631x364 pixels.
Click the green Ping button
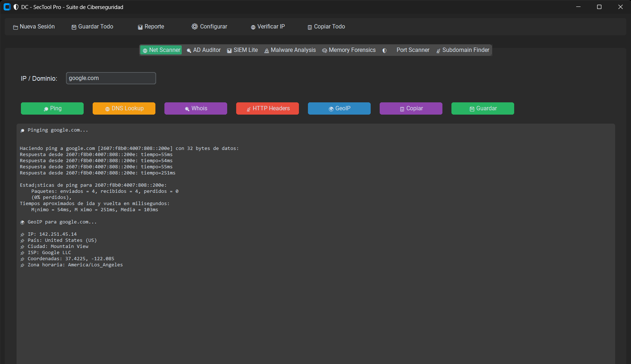[x=52, y=108]
